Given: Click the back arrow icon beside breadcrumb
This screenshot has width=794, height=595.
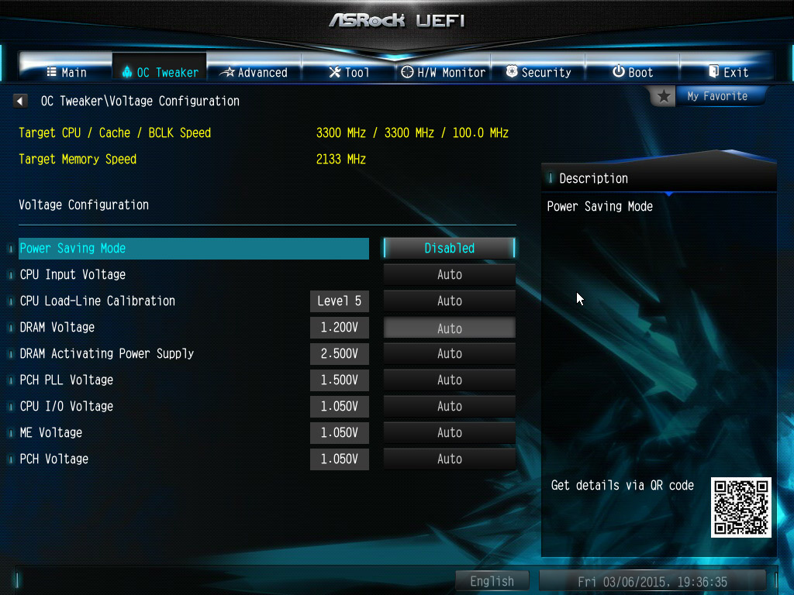Looking at the screenshot, I should [x=20, y=101].
